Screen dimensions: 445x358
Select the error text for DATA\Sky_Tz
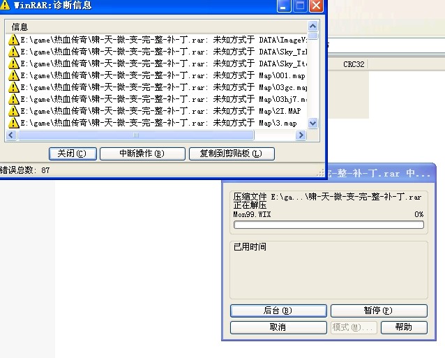pyautogui.click(x=164, y=52)
